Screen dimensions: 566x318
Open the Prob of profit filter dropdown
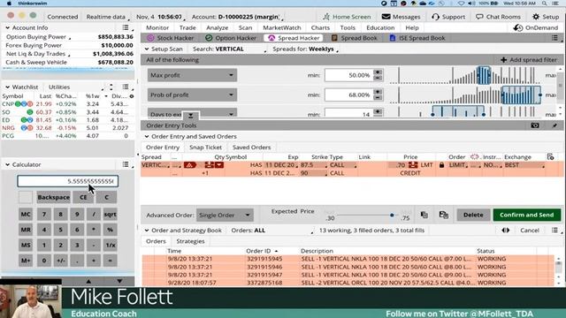coord(192,95)
